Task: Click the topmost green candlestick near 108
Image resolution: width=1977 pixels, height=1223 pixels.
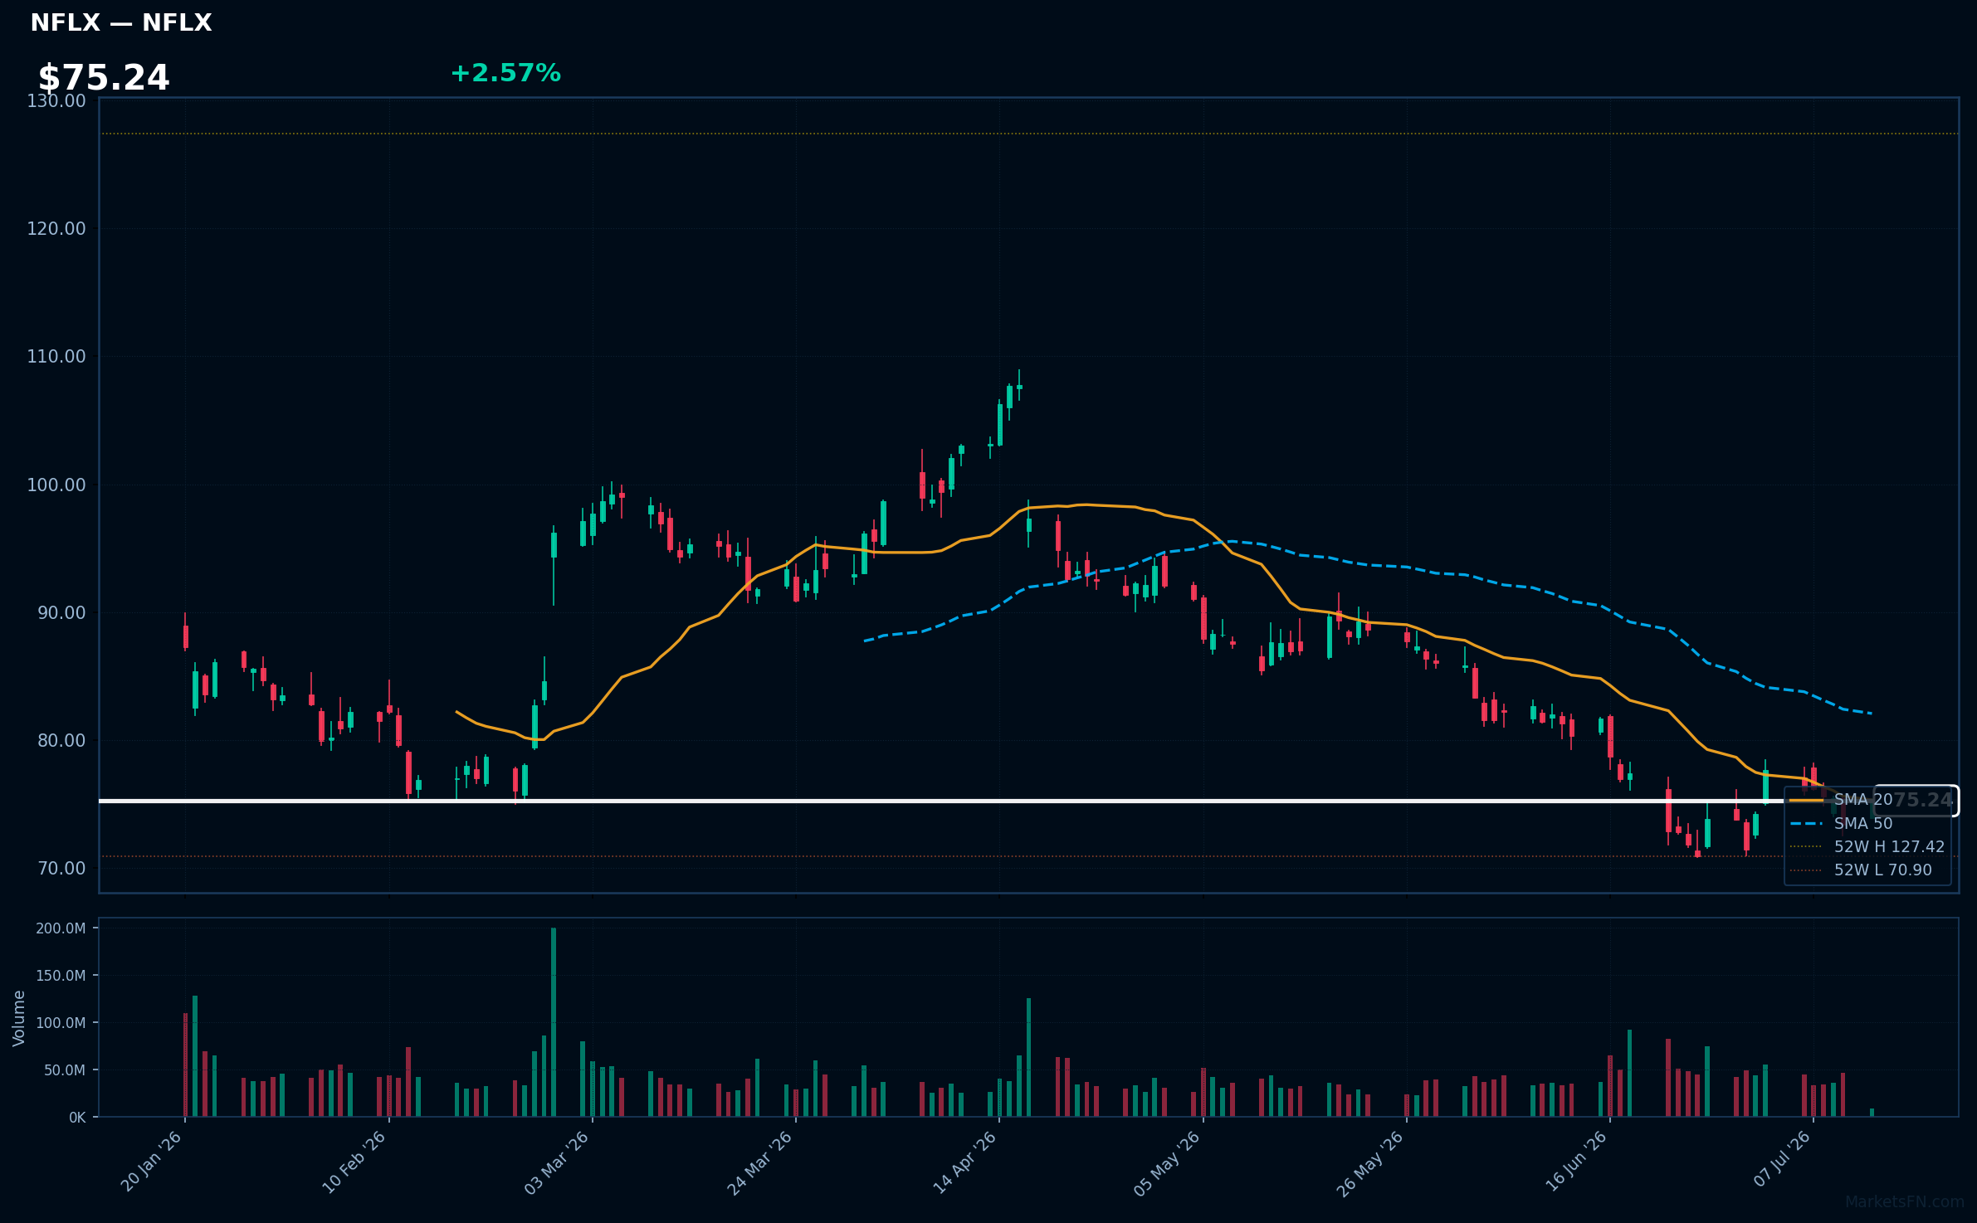Action: click(x=1019, y=387)
